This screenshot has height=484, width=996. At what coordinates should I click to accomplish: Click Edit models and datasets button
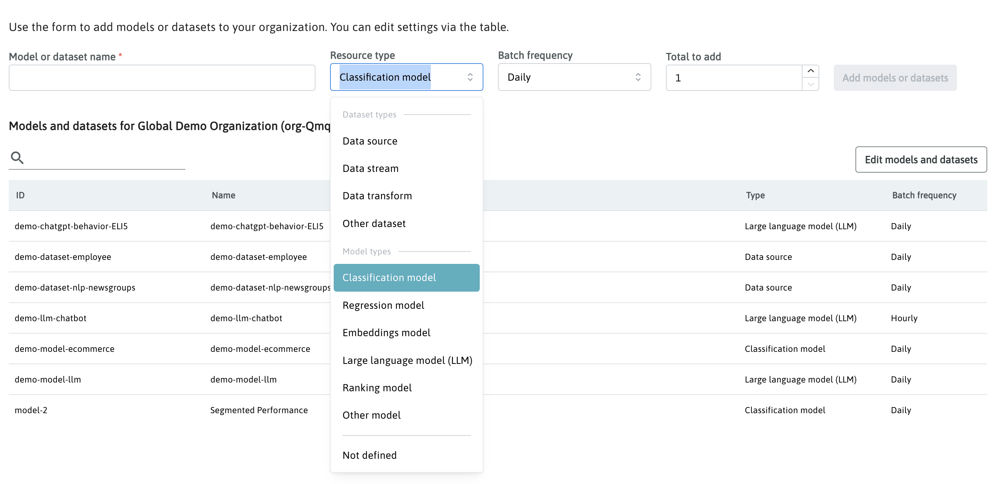point(920,160)
